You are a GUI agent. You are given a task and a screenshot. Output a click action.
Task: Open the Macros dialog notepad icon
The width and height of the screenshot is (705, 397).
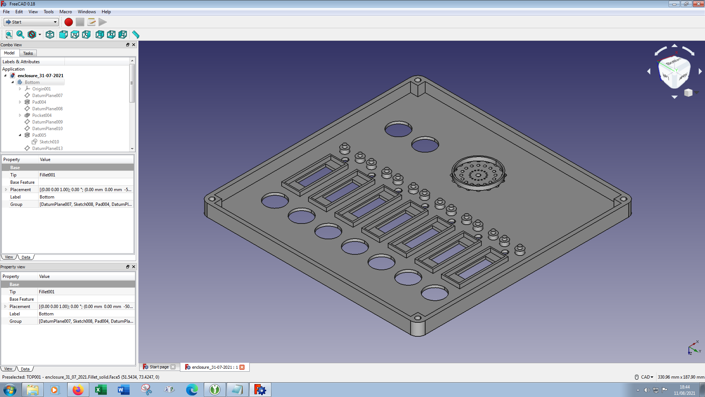tap(91, 22)
